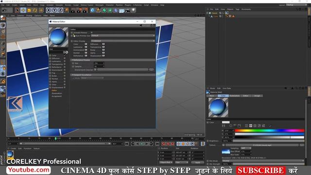Add a Camera object from toolbar
311x175 pixels.
127,10
